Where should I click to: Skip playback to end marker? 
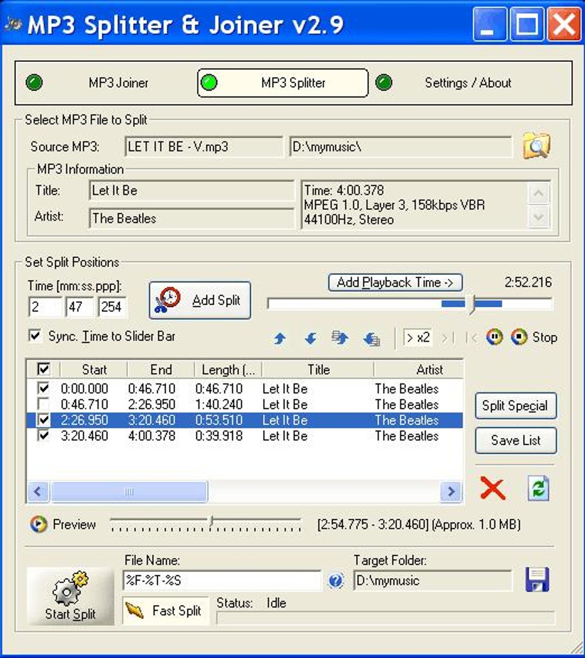[x=448, y=337]
